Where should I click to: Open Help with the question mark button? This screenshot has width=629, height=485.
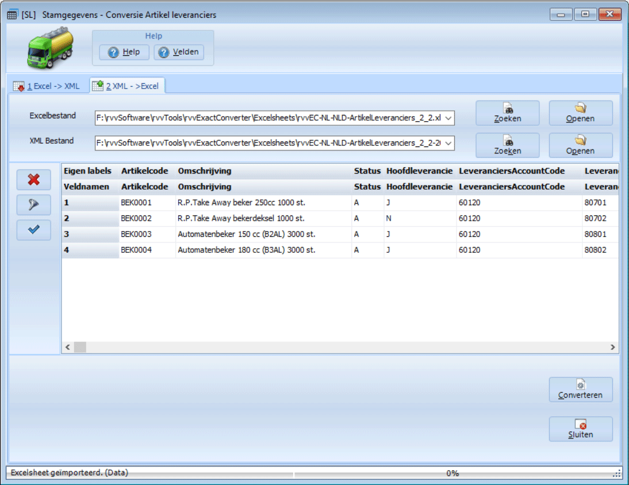point(124,52)
